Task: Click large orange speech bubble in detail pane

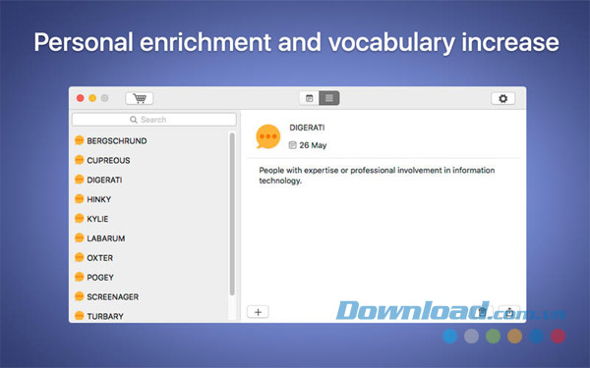Action: click(x=267, y=136)
